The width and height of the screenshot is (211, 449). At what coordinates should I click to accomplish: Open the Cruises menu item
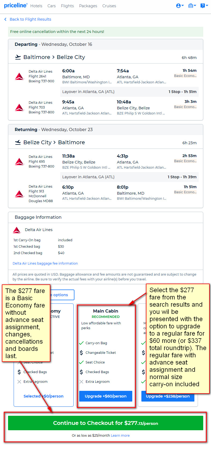click(109, 6)
